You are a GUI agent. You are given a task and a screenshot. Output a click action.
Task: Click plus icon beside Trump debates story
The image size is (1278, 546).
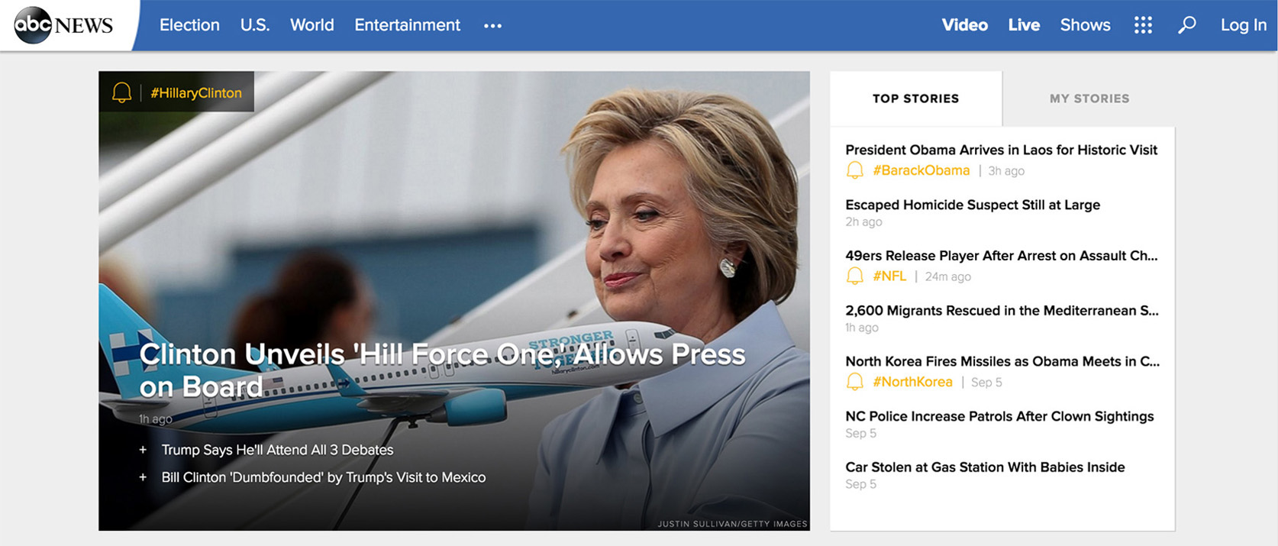click(143, 450)
